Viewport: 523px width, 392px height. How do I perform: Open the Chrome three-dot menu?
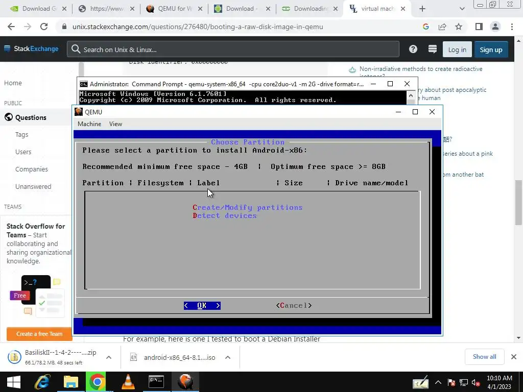[x=512, y=27]
